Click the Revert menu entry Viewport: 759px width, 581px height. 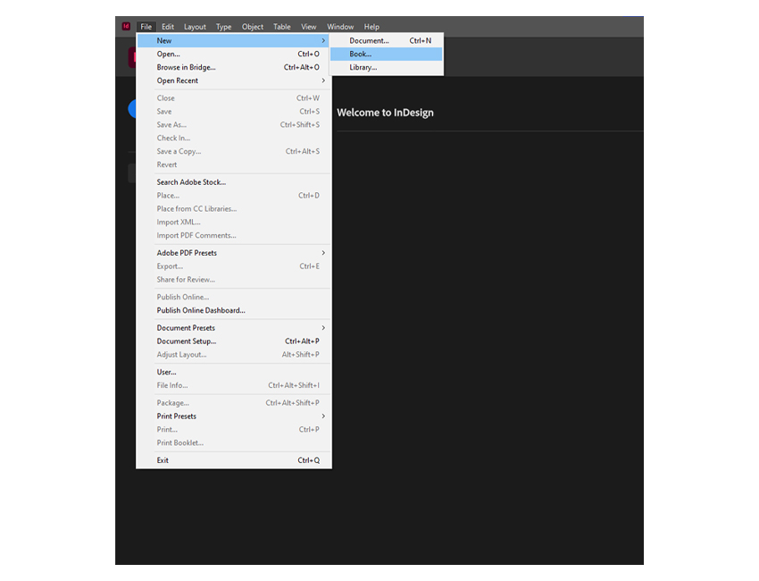[234, 164]
